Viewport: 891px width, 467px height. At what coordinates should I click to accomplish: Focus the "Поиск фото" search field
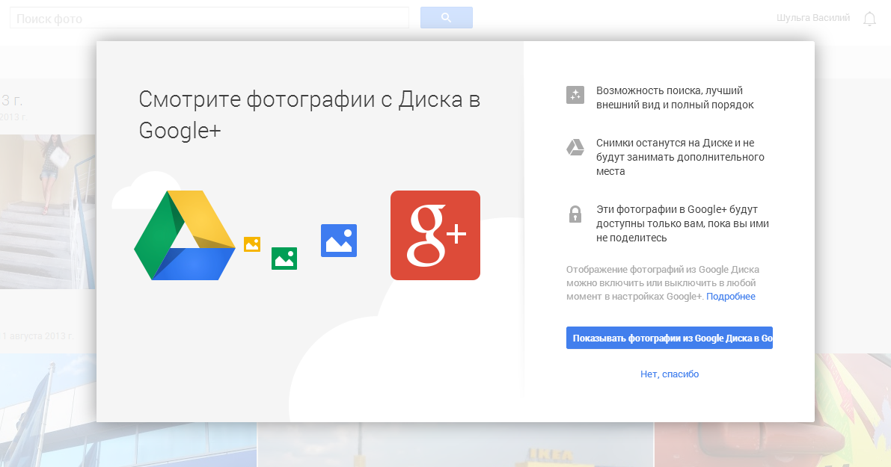(209, 18)
